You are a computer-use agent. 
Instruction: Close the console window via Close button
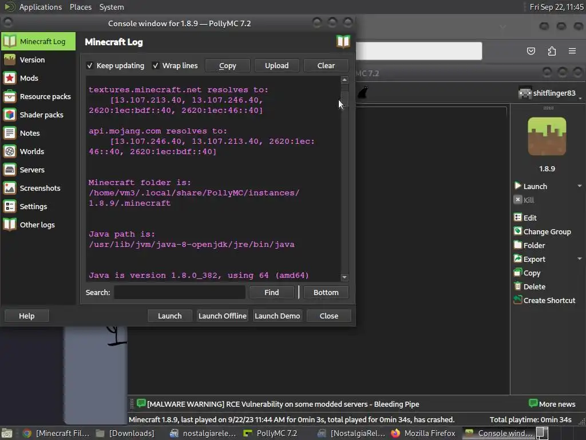coord(329,316)
